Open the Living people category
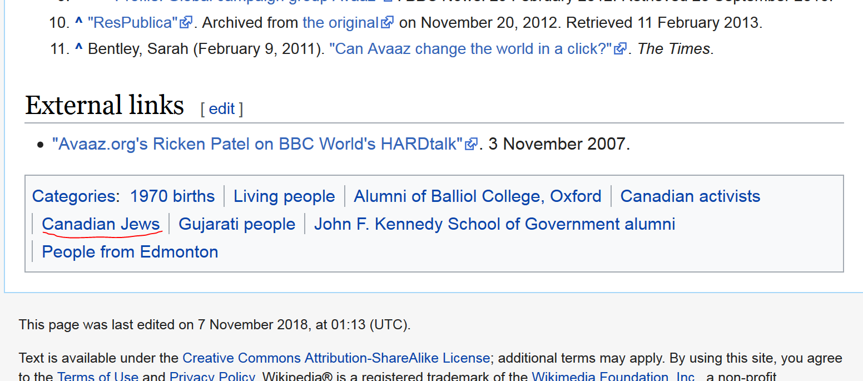 pos(284,196)
